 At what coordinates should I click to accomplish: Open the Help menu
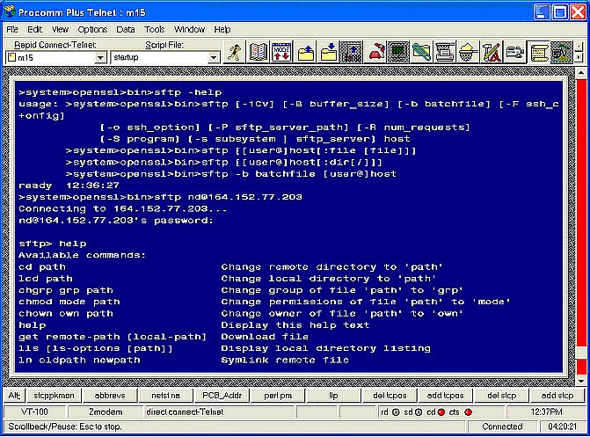pos(222,29)
